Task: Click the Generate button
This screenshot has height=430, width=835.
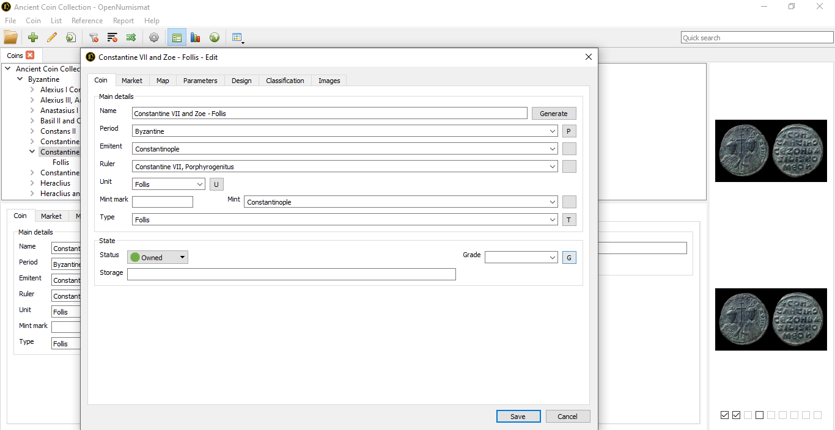Action: click(554, 114)
